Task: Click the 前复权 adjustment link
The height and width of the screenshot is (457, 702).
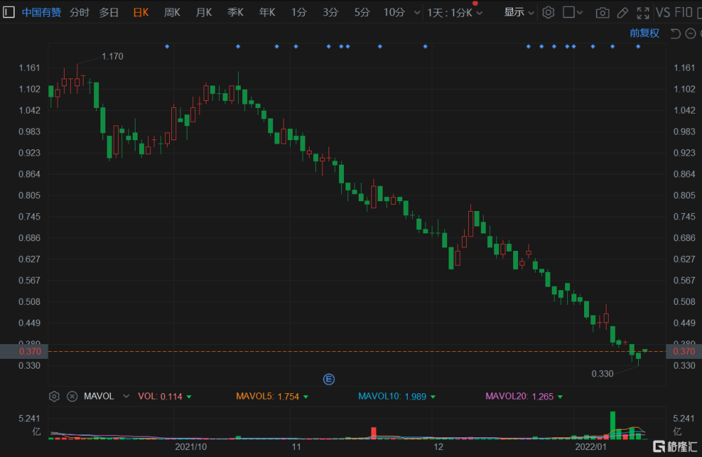Action: coord(644,33)
